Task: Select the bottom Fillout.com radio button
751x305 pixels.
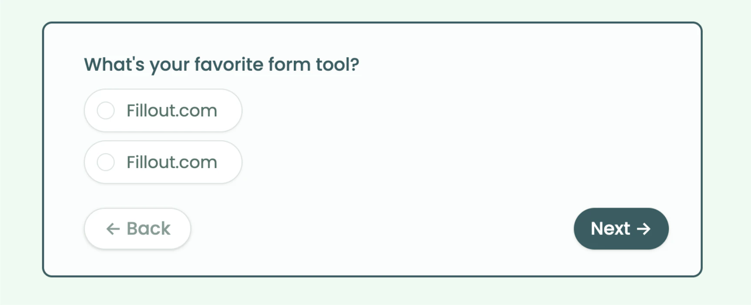Action: (106, 162)
